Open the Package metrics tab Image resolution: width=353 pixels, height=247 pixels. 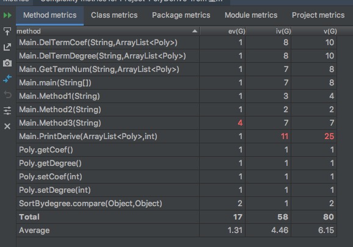[x=181, y=15]
